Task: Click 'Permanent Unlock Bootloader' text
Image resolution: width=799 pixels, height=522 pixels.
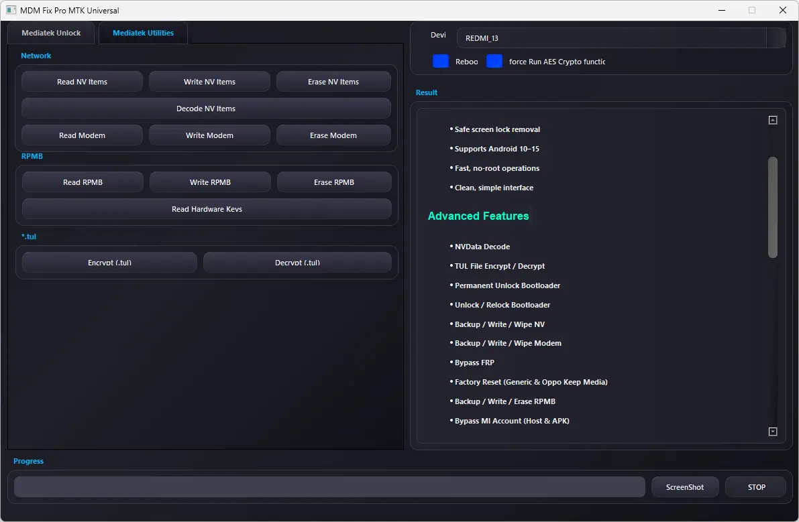Action: point(507,285)
